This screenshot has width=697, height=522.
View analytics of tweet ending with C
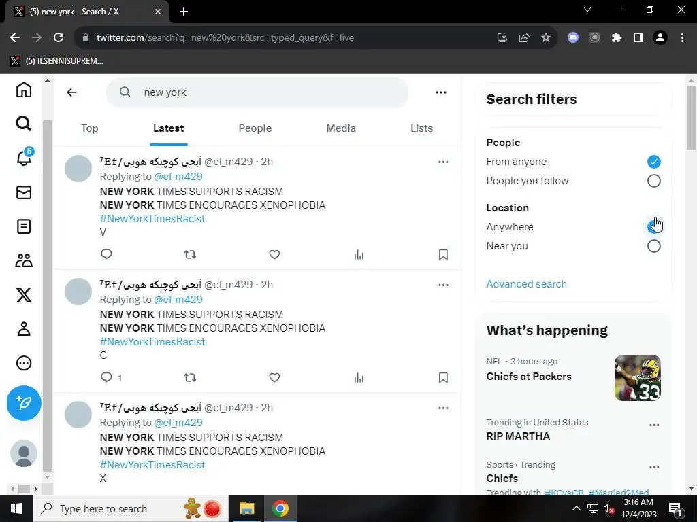click(x=359, y=377)
